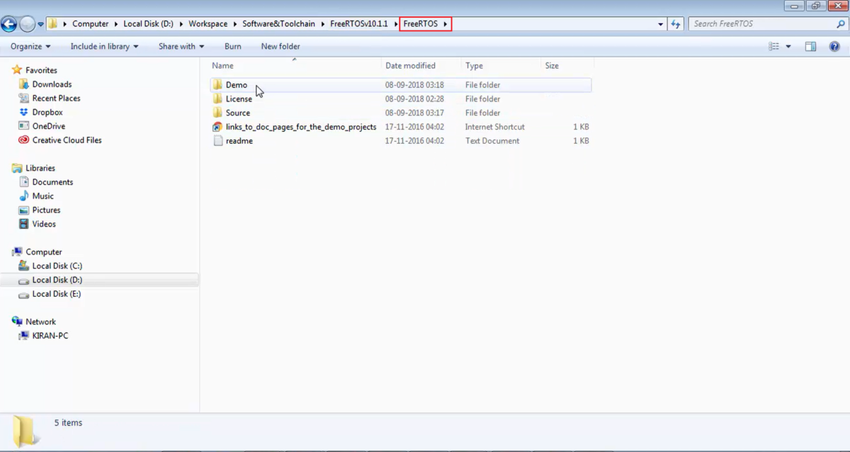The height and width of the screenshot is (452, 850).
Task: Open the Demo folder icon
Action: [217, 84]
